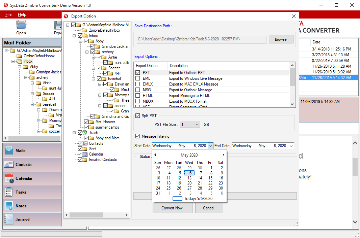Collapse the archery folder in export tree
Viewport: 360px width, 238px height.
87,52
